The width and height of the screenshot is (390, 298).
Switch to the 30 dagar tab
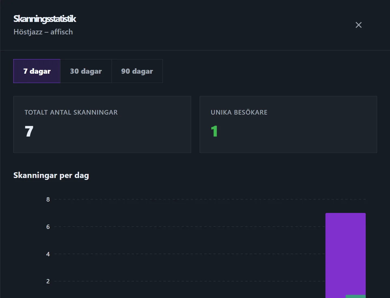(86, 71)
